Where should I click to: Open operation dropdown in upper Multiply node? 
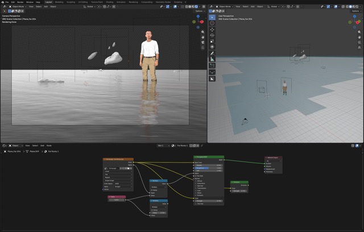coord(159,187)
